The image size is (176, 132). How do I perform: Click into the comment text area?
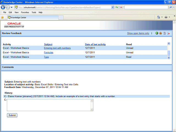tap(49, 105)
